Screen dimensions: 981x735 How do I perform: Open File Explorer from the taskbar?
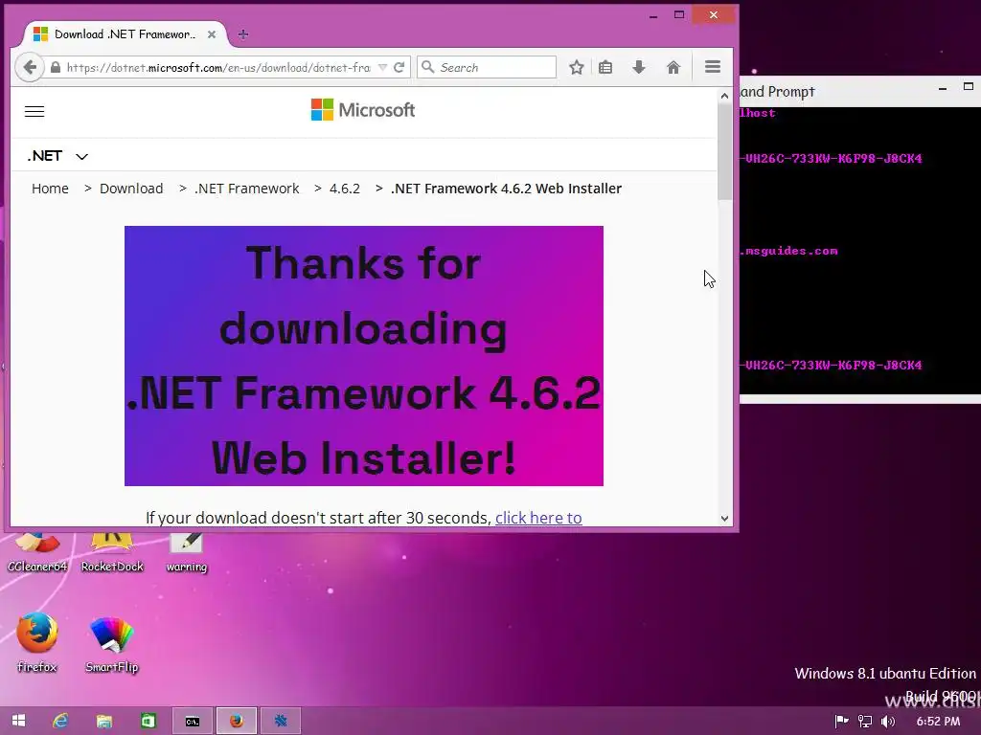(103, 721)
